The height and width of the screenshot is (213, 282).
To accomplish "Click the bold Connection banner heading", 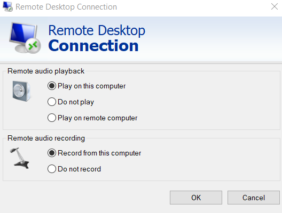I will tap(93, 46).
